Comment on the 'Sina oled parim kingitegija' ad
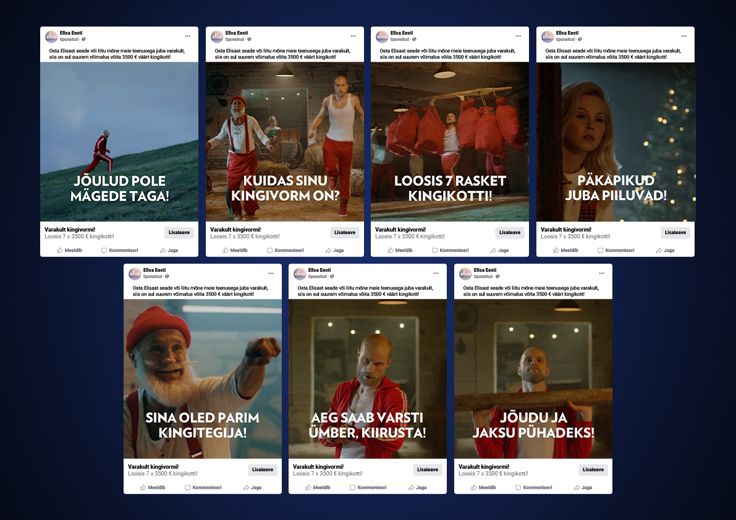 pos(203,487)
